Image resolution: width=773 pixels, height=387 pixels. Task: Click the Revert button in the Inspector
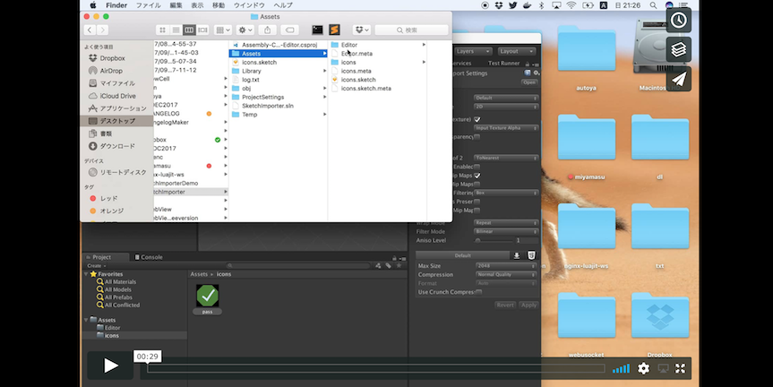(x=505, y=305)
